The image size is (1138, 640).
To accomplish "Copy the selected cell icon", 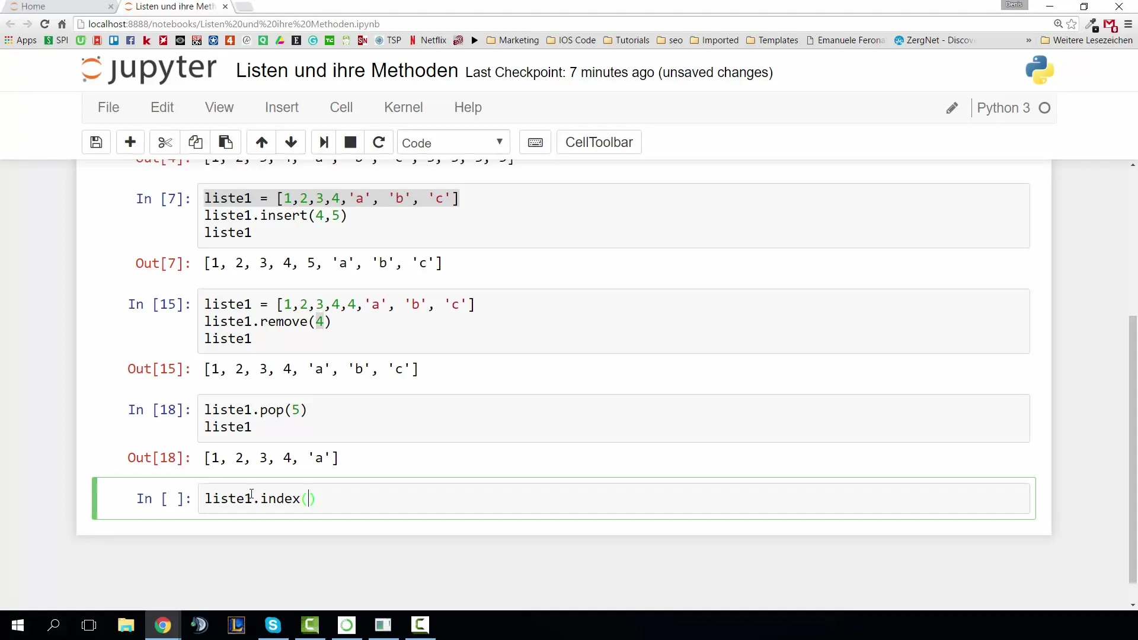I will (x=195, y=142).
